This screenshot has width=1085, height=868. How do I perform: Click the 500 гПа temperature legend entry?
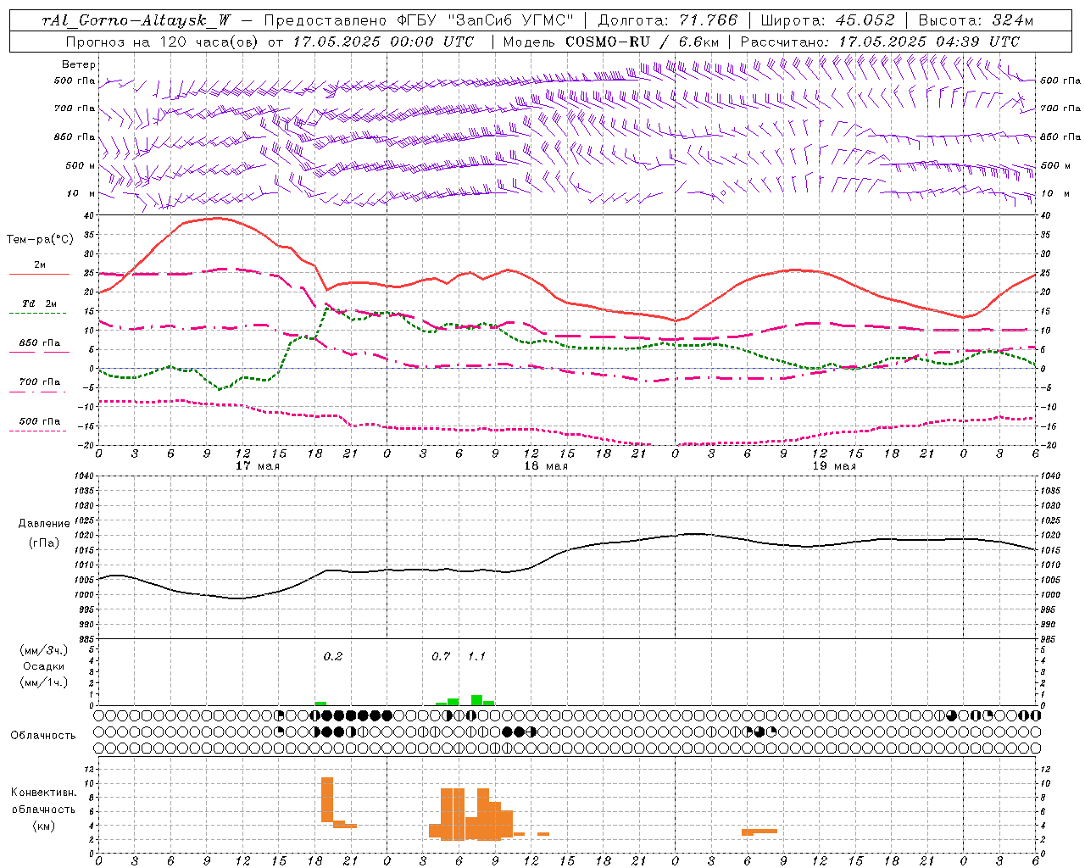tap(40, 421)
